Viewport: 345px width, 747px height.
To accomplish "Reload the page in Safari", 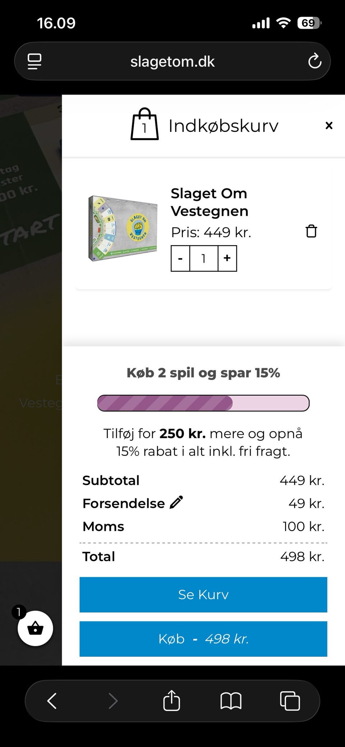I will [314, 61].
